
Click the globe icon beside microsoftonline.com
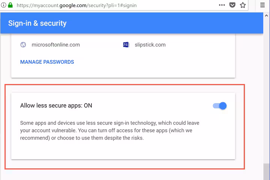pyautogui.click(x=23, y=45)
